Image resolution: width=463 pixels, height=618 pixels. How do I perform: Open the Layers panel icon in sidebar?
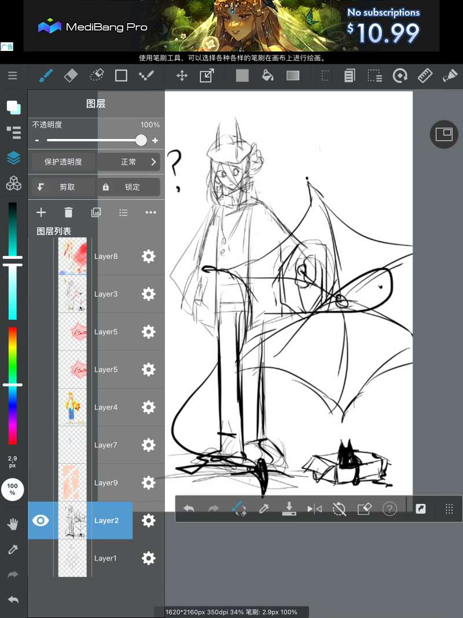click(13, 158)
